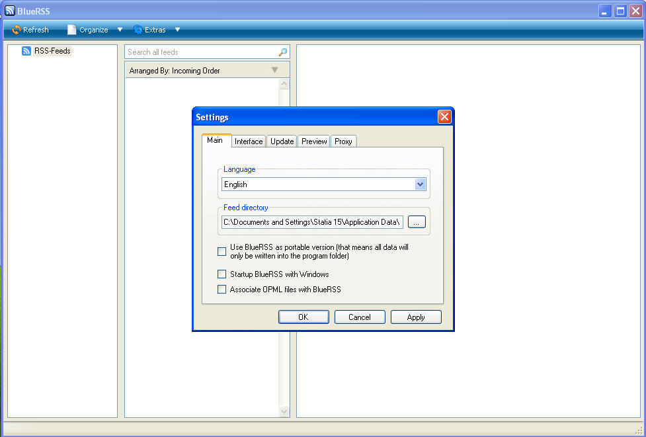Open the feed directory browse button
Viewport: 646px width, 437px height.
point(417,222)
